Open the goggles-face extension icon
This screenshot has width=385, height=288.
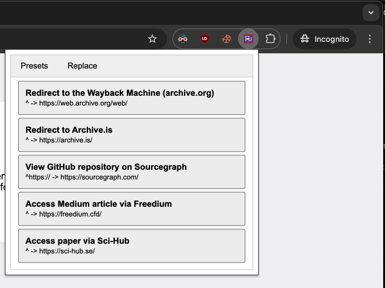(183, 39)
